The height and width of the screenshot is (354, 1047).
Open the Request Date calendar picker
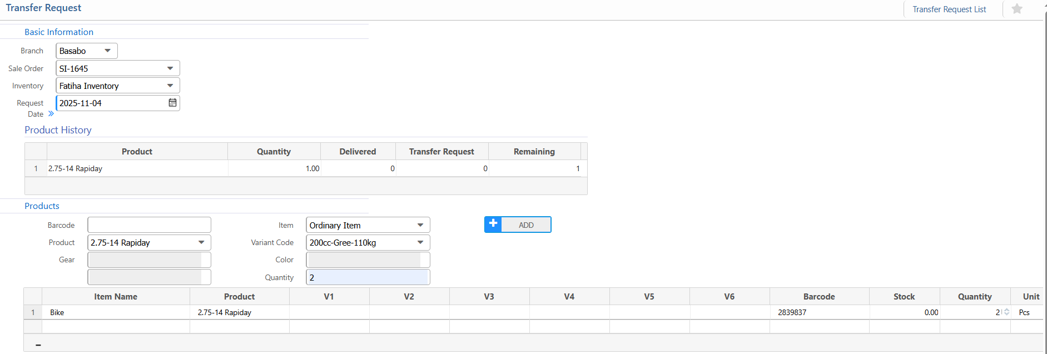(x=172, y=103)
